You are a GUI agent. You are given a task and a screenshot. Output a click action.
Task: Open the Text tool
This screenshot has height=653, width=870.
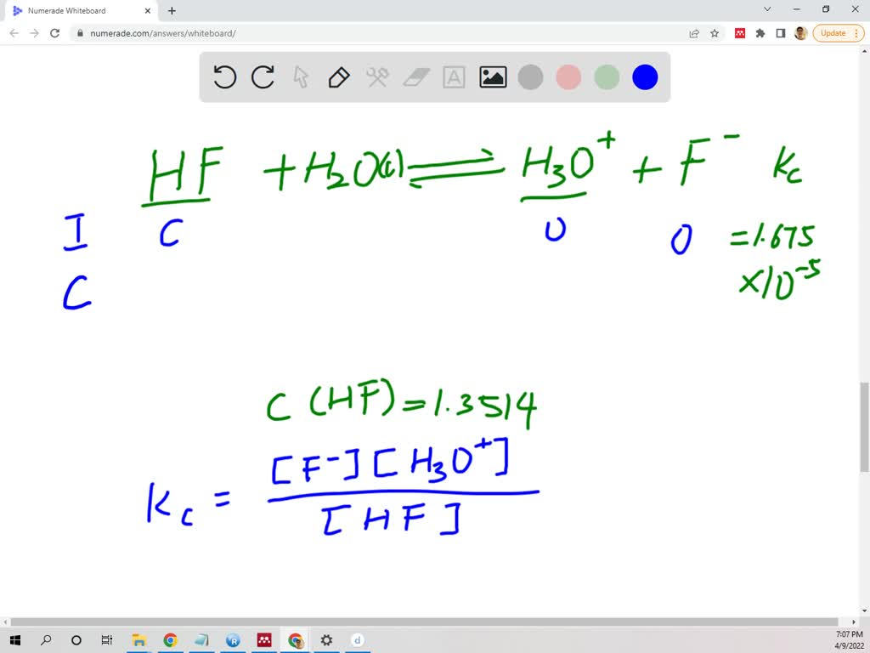tap(454, 77)
